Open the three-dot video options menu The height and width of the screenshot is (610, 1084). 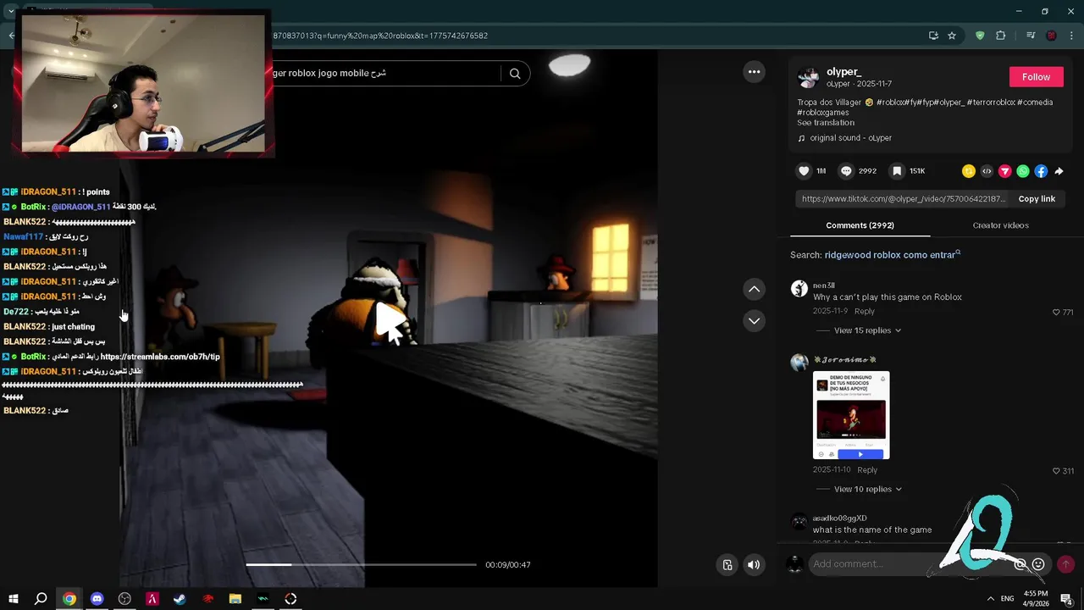(x=754, y=72)
